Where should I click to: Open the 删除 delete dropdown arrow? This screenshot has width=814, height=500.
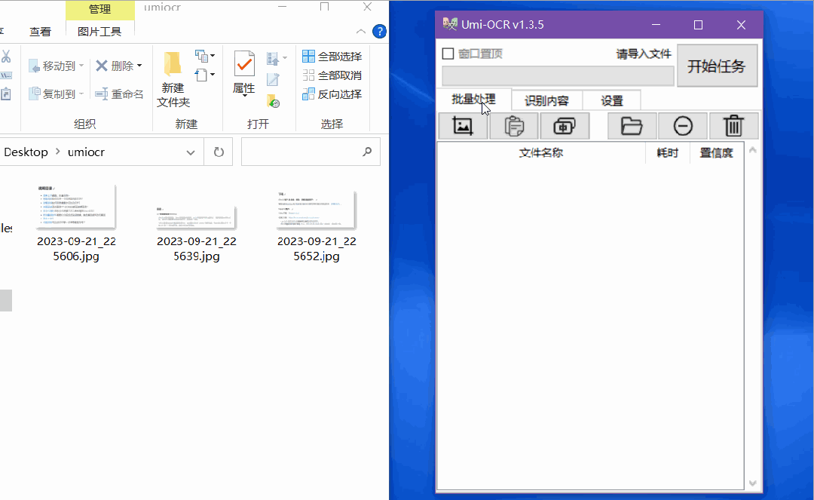[x=140, y=66]
